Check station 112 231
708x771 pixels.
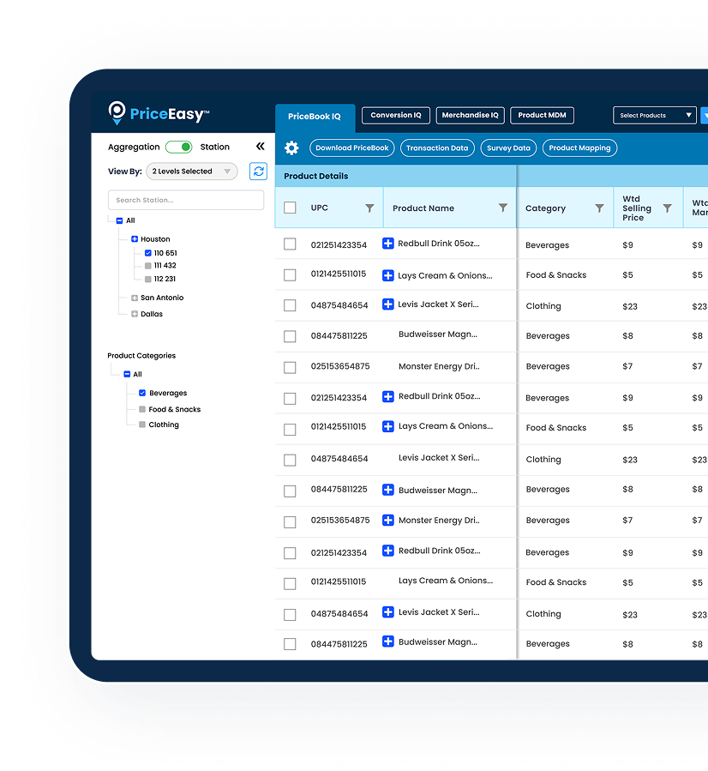tap(148, 279)
